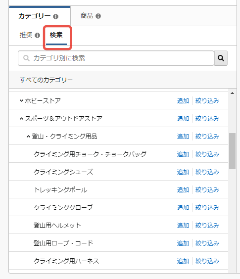Screen dimensions: 240x279
Task: Add the クライミングシューズ category
Action: [183, 172]
